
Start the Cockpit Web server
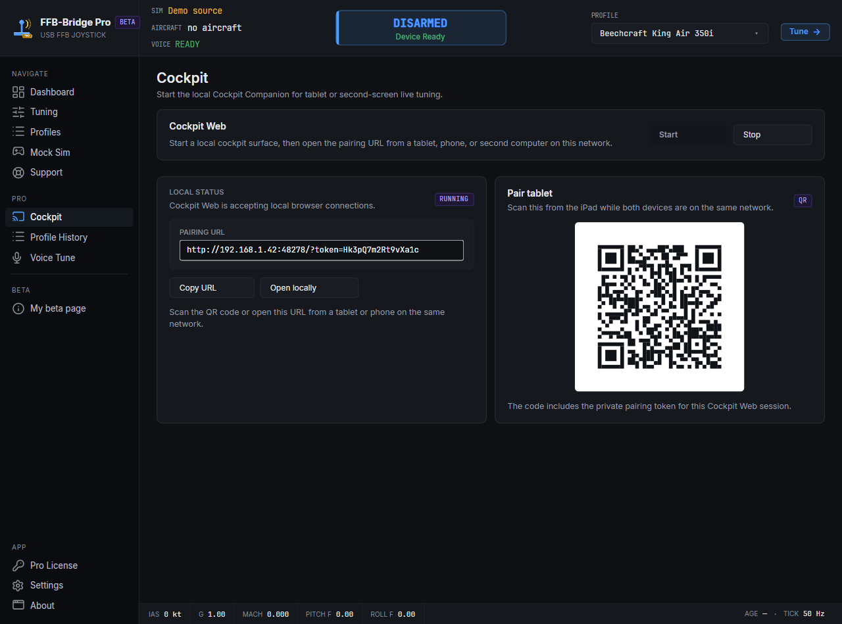pyautogui.click(x=687, y=135)
